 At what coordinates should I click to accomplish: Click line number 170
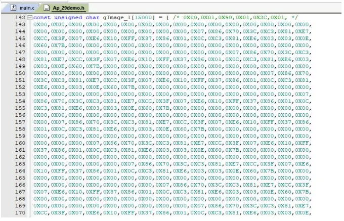20,213
